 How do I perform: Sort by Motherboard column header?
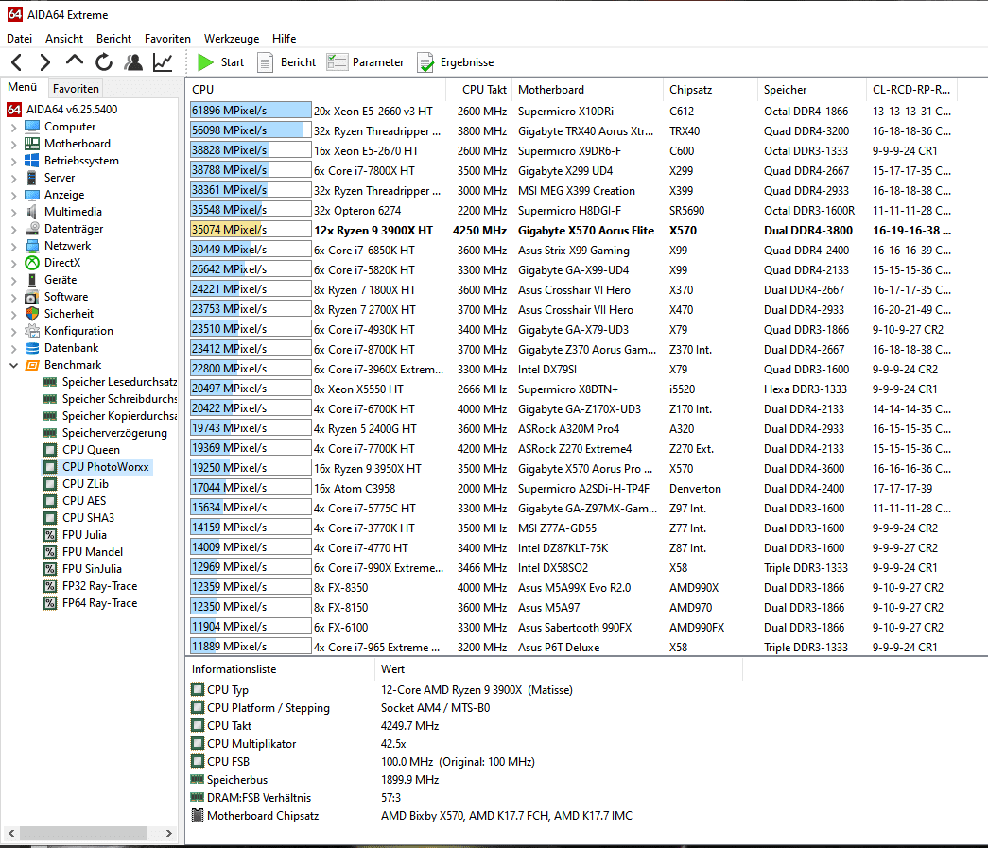588,90
